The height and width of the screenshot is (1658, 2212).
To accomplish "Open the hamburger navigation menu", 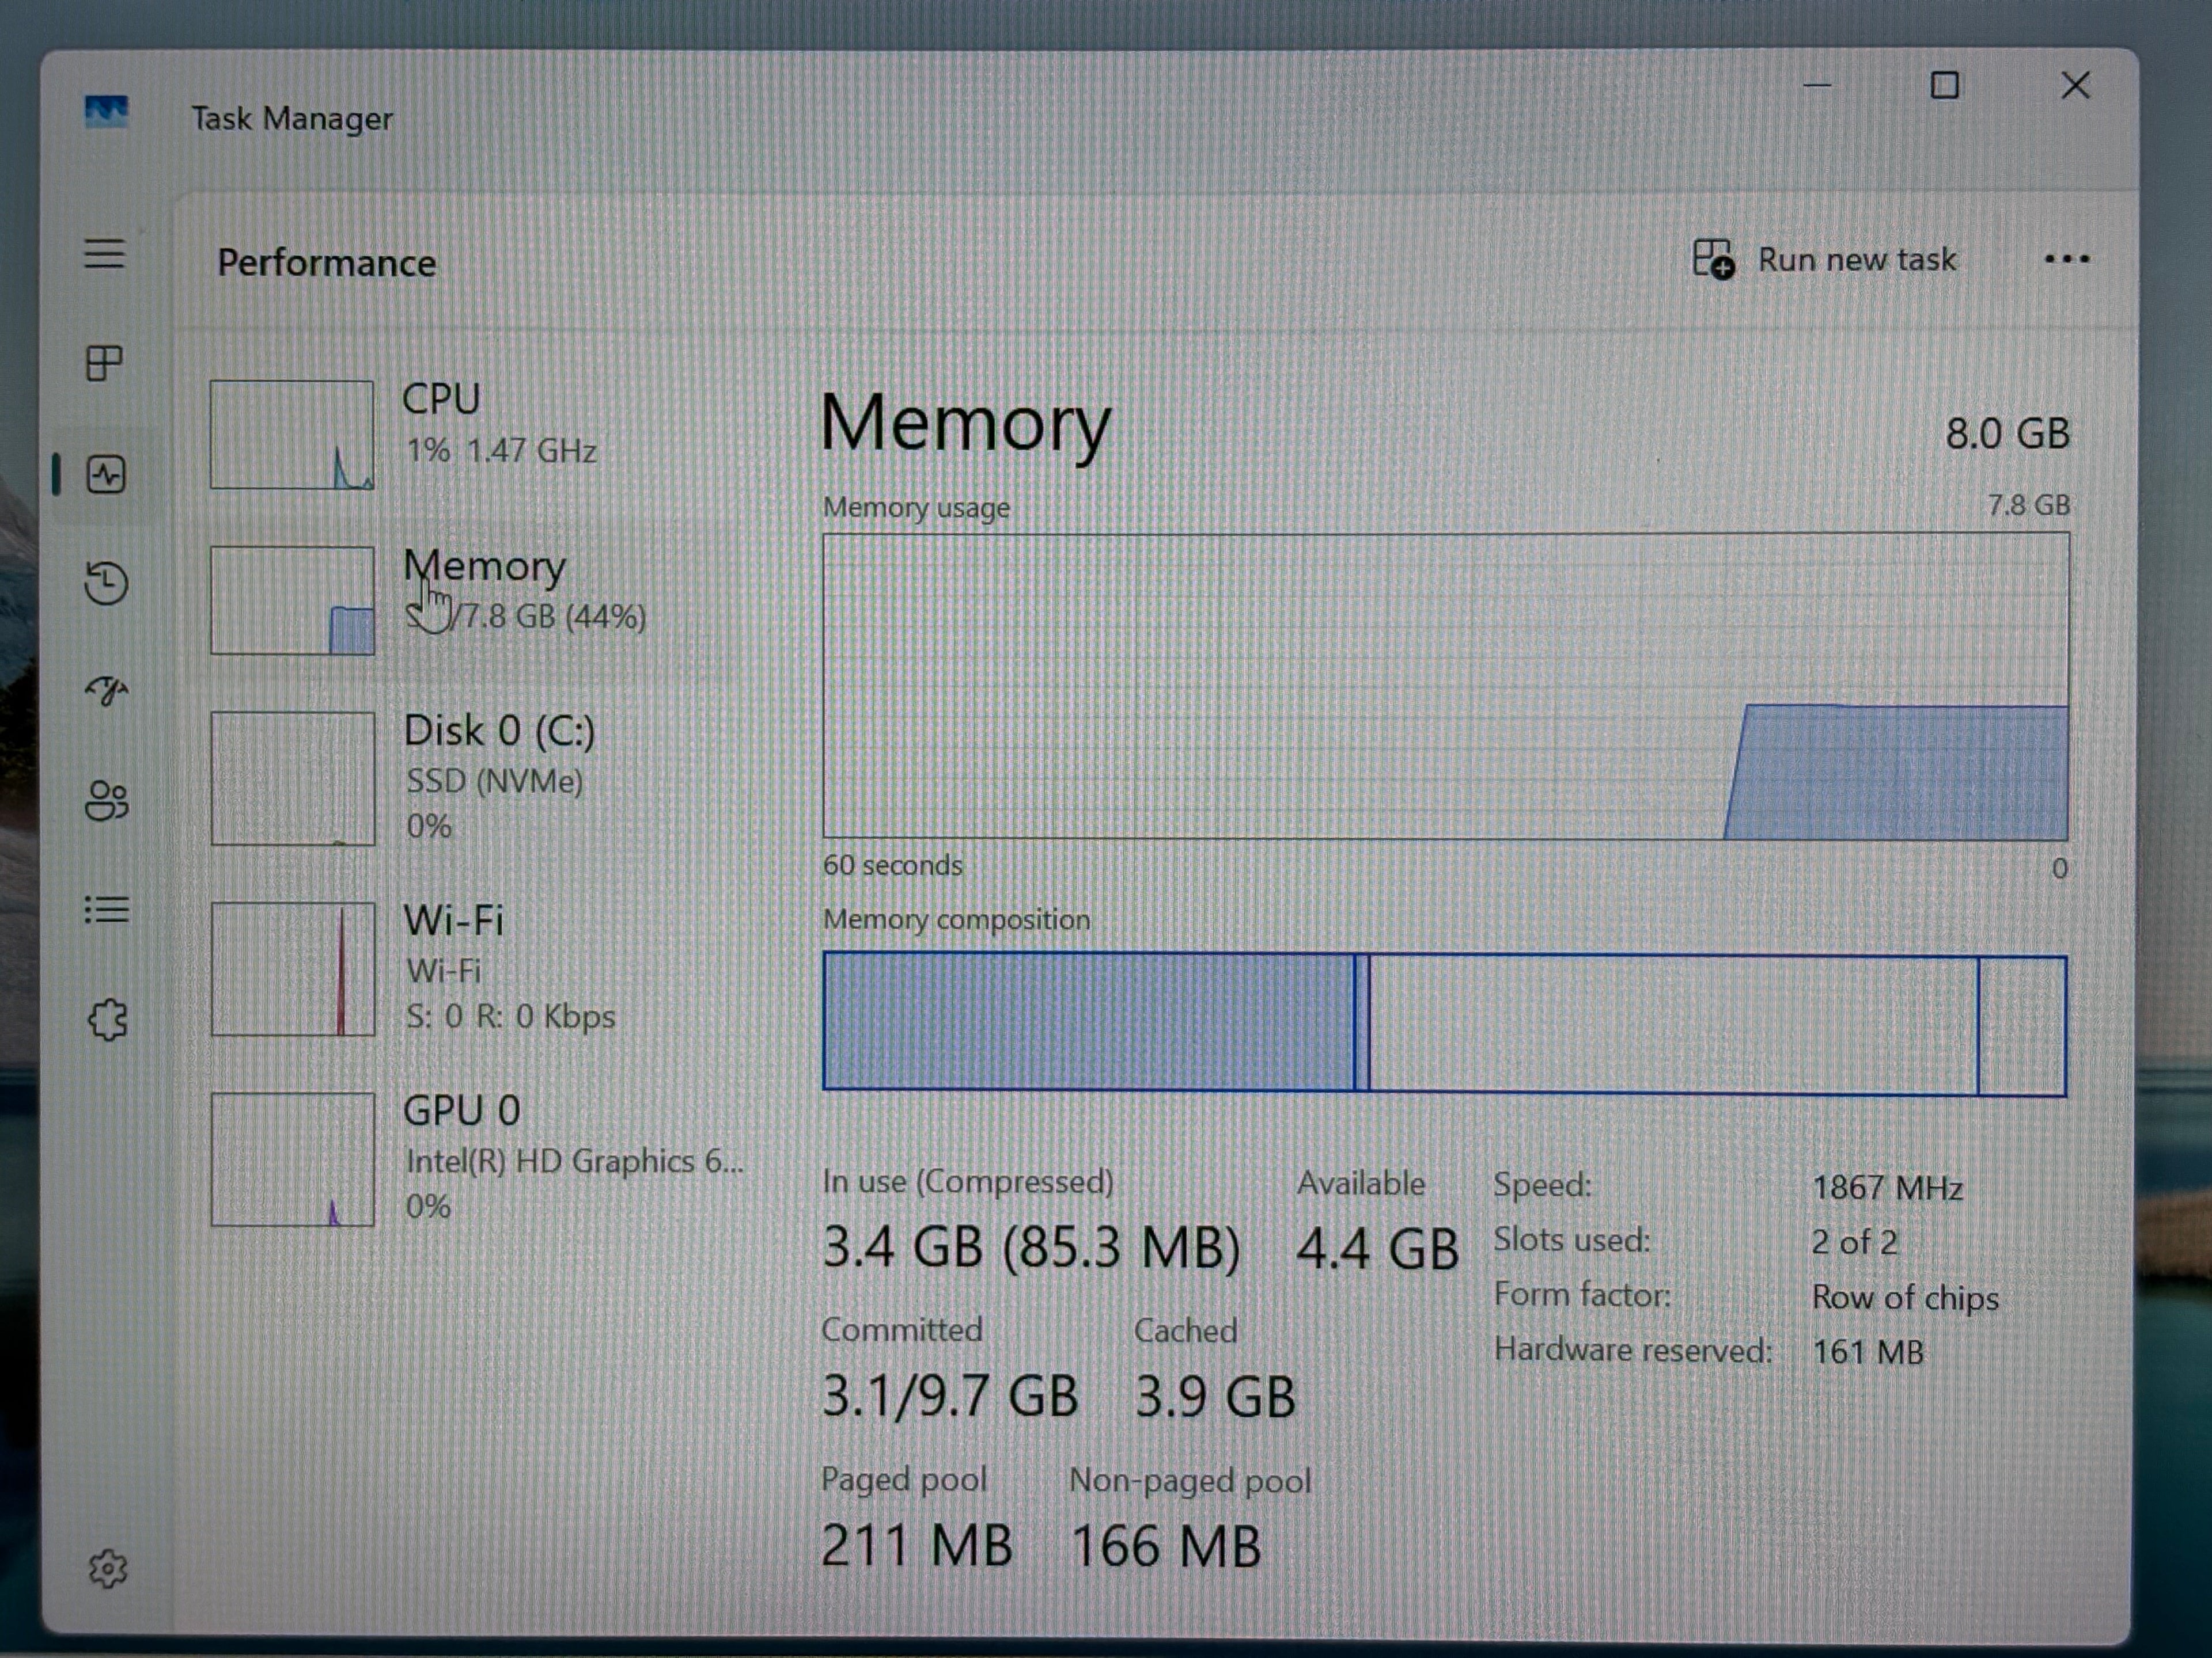I will point(104,254).
